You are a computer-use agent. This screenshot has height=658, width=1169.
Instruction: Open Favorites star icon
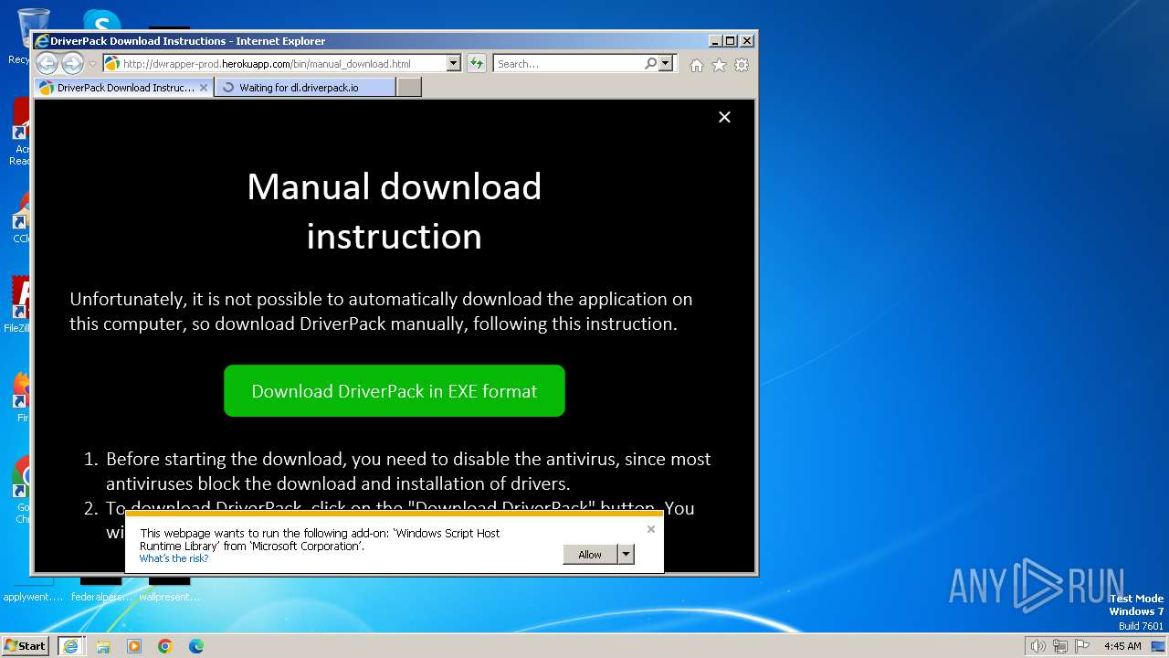coord(719,65)
